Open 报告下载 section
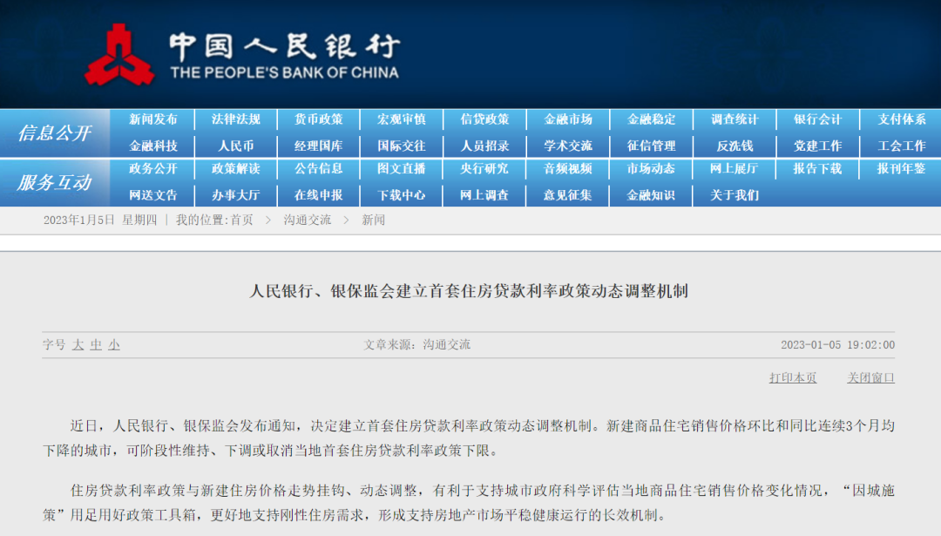 (818, 169)
